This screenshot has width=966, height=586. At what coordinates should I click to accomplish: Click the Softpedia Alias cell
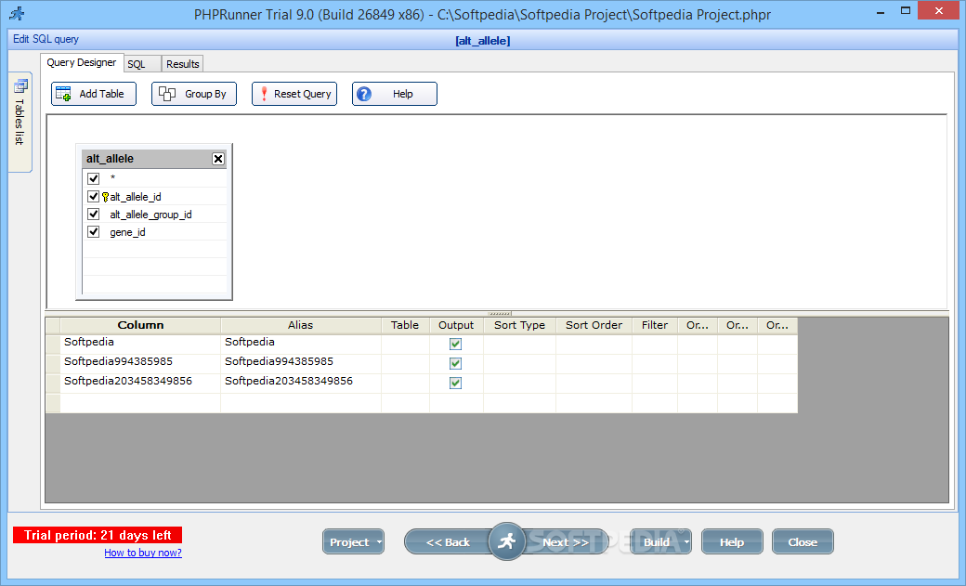pos(301,344)
